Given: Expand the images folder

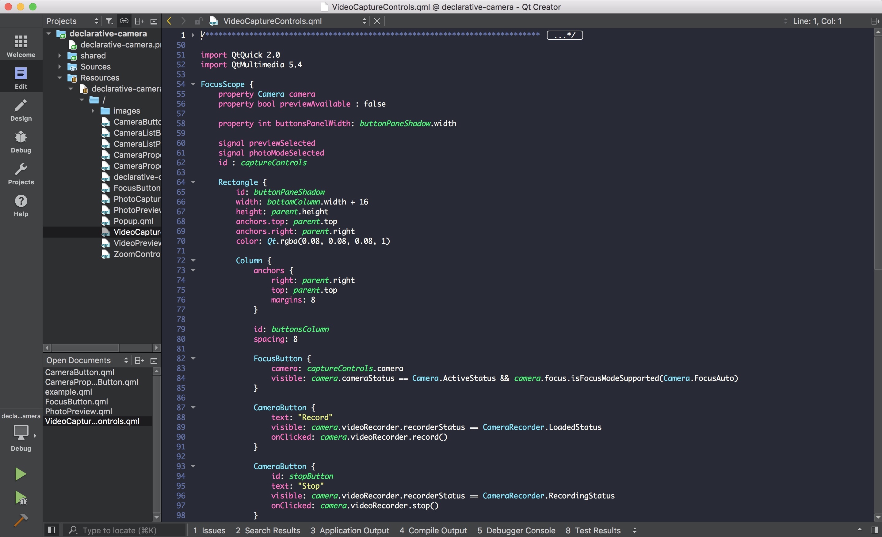Looking at the screenshot, I should [x=93, y=111].
